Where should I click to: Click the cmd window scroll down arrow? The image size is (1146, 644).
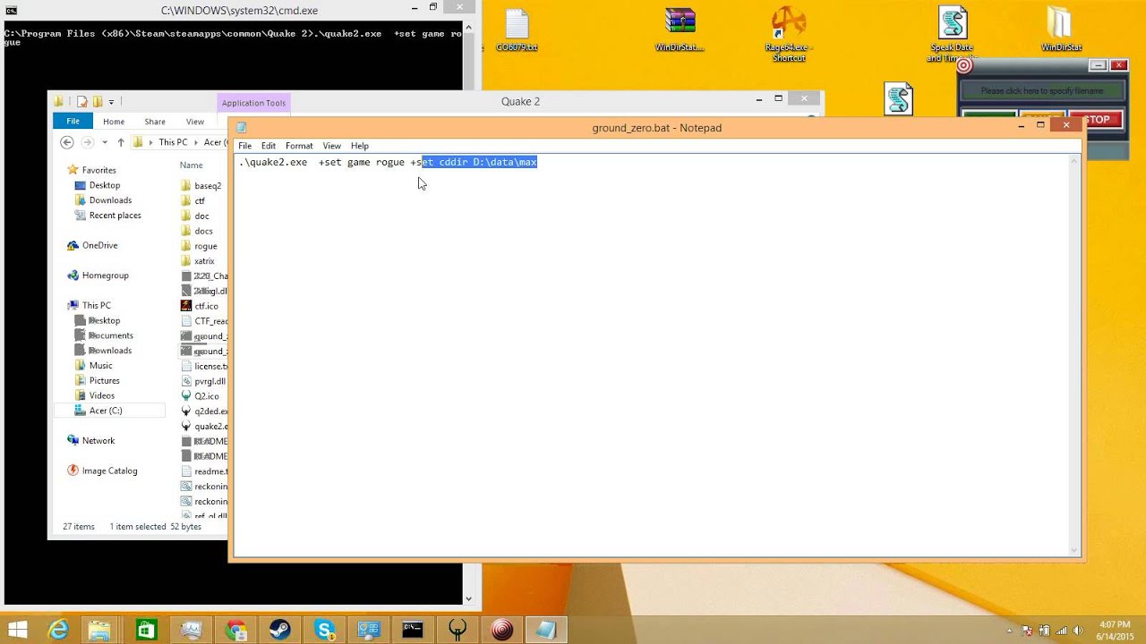tap(468, 598)
